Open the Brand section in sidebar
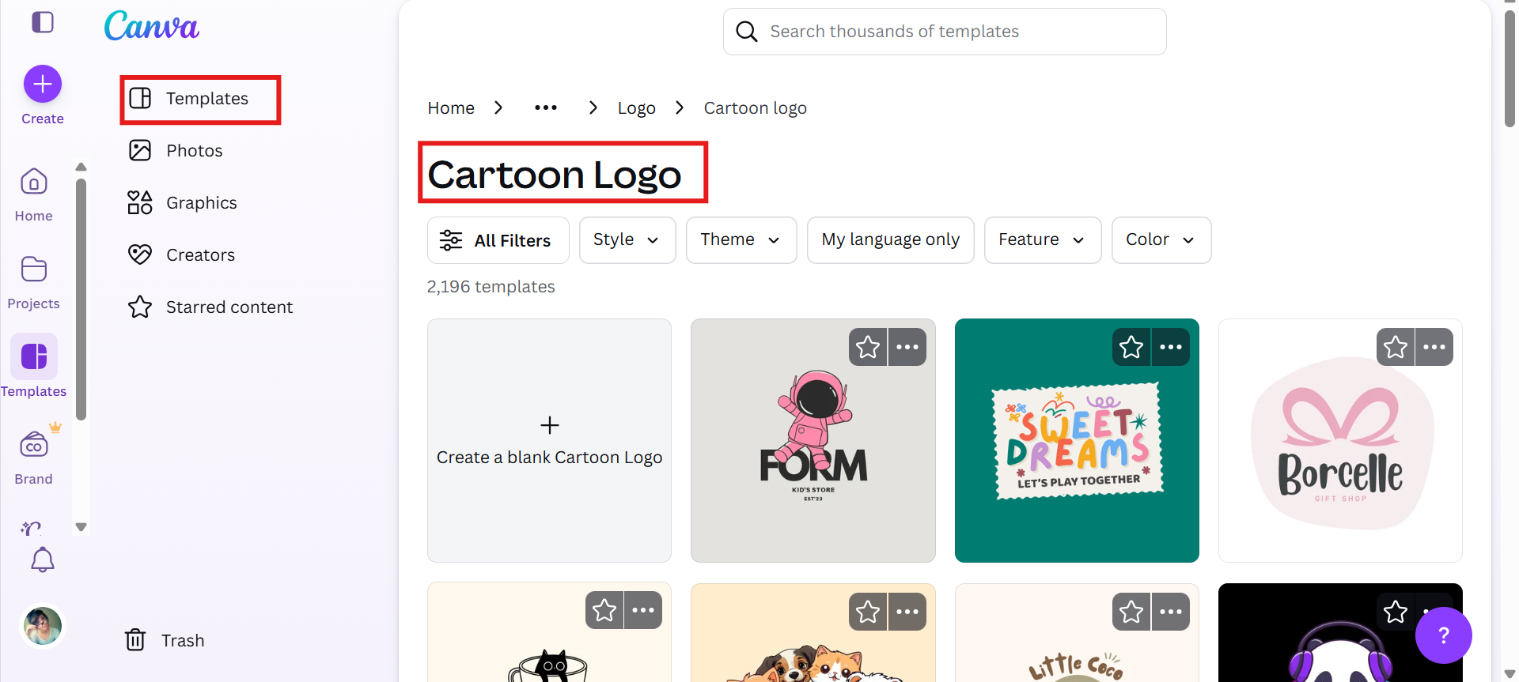Image resolution: width=1519 pixels, height=682 pixels. coord(33,455)
